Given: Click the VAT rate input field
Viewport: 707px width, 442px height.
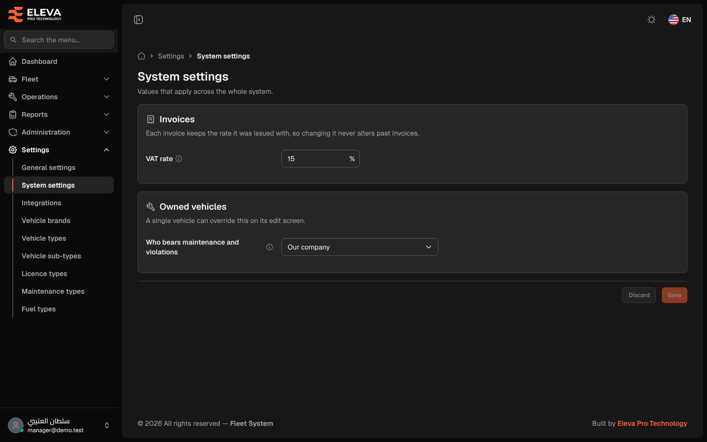Looking at the screenshot, I should coord(321,159).
